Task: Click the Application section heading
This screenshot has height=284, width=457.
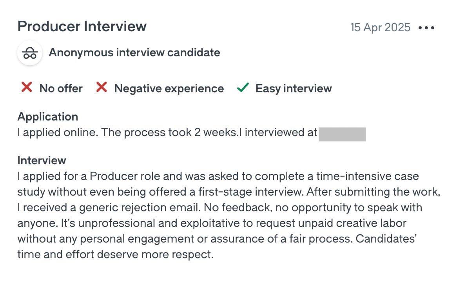Action: (x=48, y=117)
